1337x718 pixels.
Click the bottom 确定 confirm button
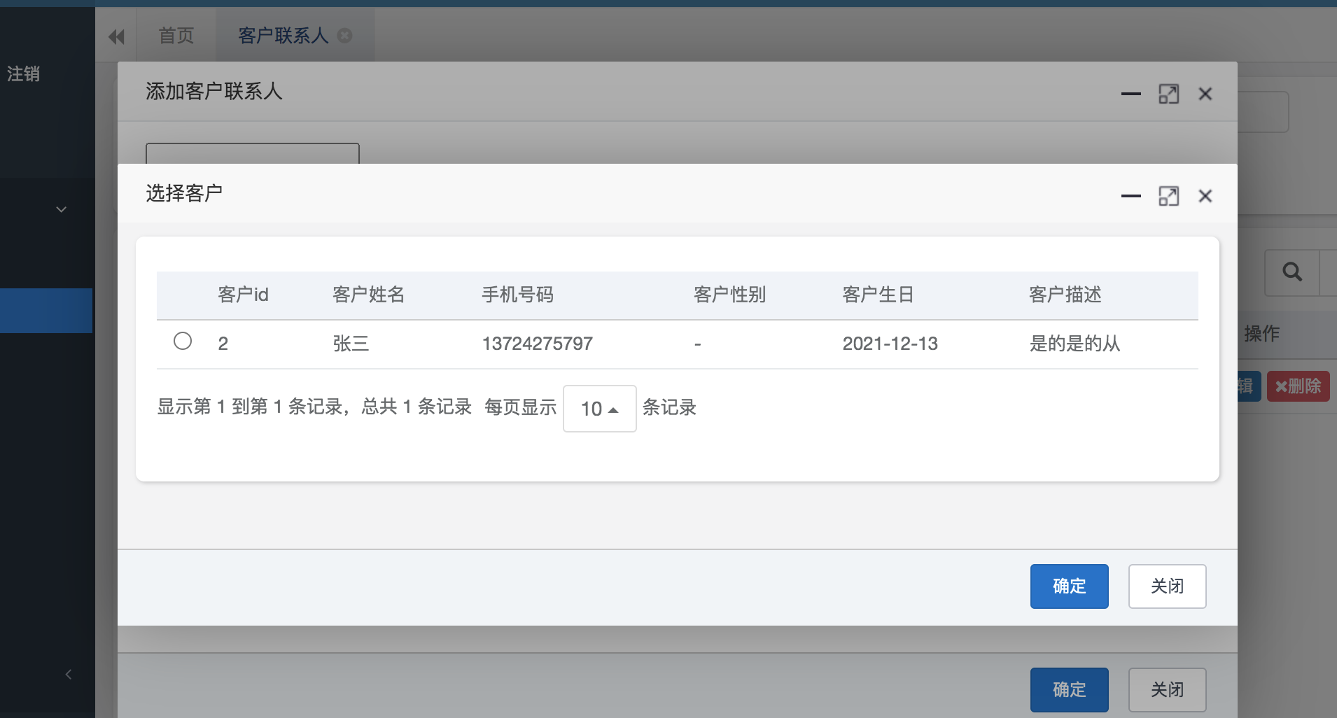(1069, 689)
